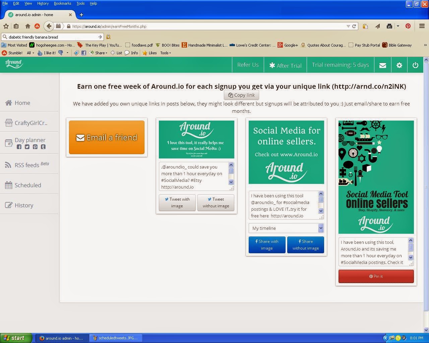Select Facebook icon under Day planner
Screen dimensions: 429x343
[19, 147]
